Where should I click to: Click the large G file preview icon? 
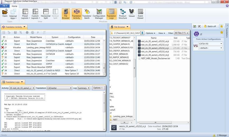(x=114, y=128)
